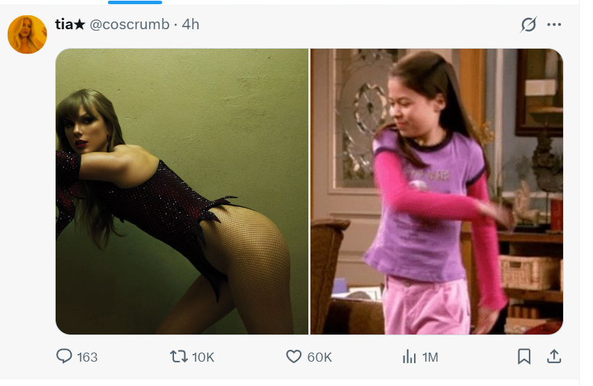
Task: Click the Grok slashed-circle icon
Action: (x=528, y=24)
